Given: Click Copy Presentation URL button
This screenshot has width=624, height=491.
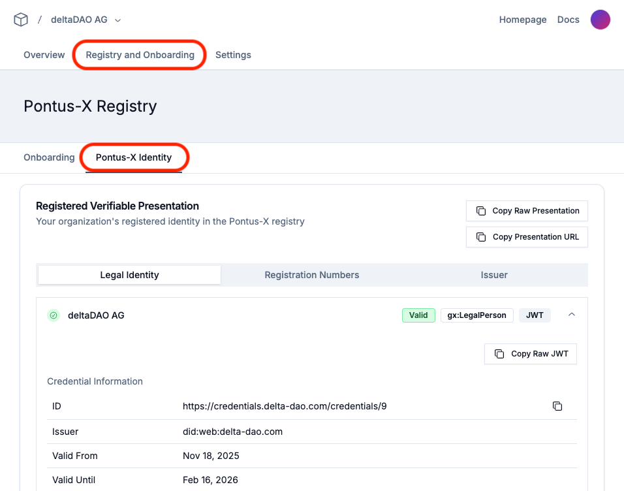Looking at the screenshot, I should 527,237.
